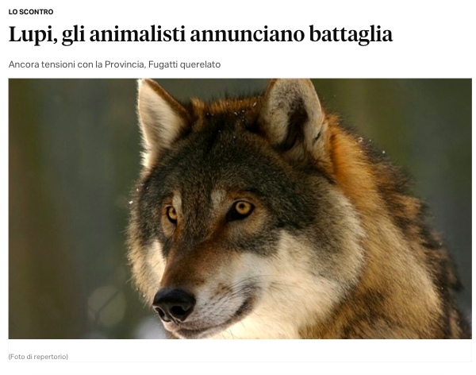The height and width of the screenshot is (375, 476).
Task: Click the word animalisti in the headline
Action: [137, 33]
